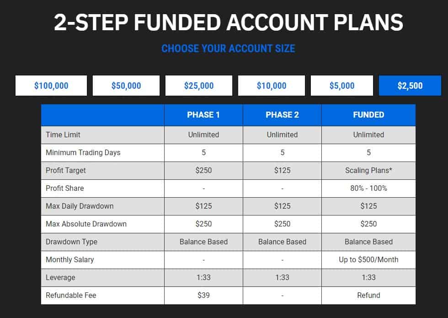Open the Scaling Plans* link
The height and width of the screenshot is (318, 448).
click(368, 170)
